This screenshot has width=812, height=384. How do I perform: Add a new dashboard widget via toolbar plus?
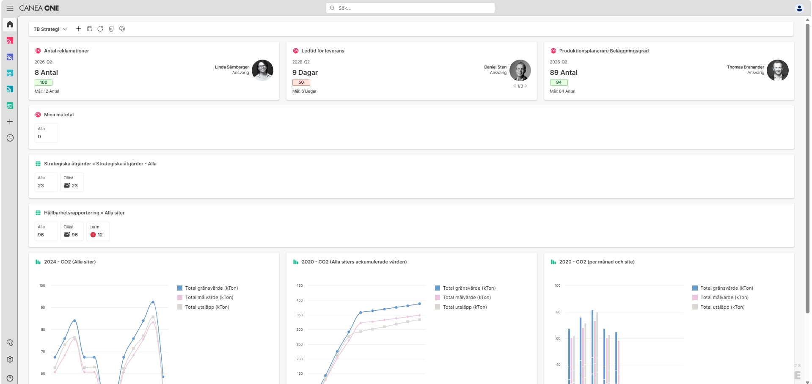click(x=78, y=29)
